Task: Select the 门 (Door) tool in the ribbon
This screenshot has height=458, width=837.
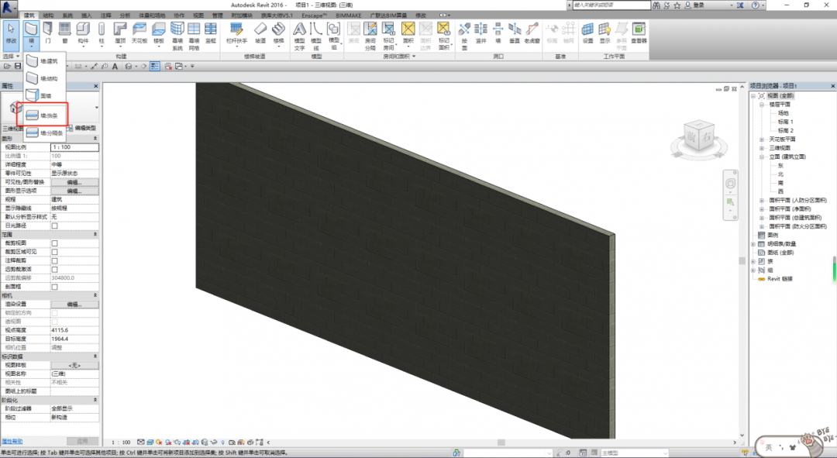Action: coord(47,33)
